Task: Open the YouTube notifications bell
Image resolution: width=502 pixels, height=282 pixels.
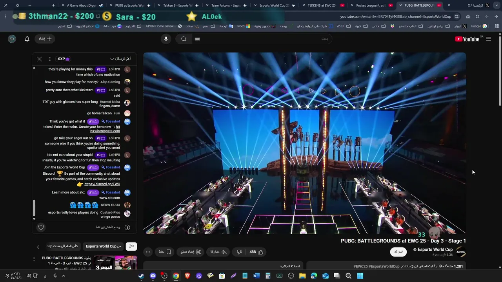Action: tap(27, 39)
